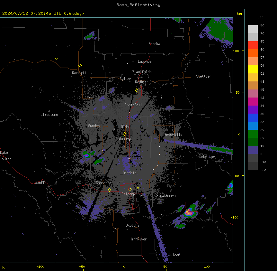Viewport: 277px width, 271px height.
Task: Select the Cochrane label
Action: pyautogui.click(x=103, y=183)
